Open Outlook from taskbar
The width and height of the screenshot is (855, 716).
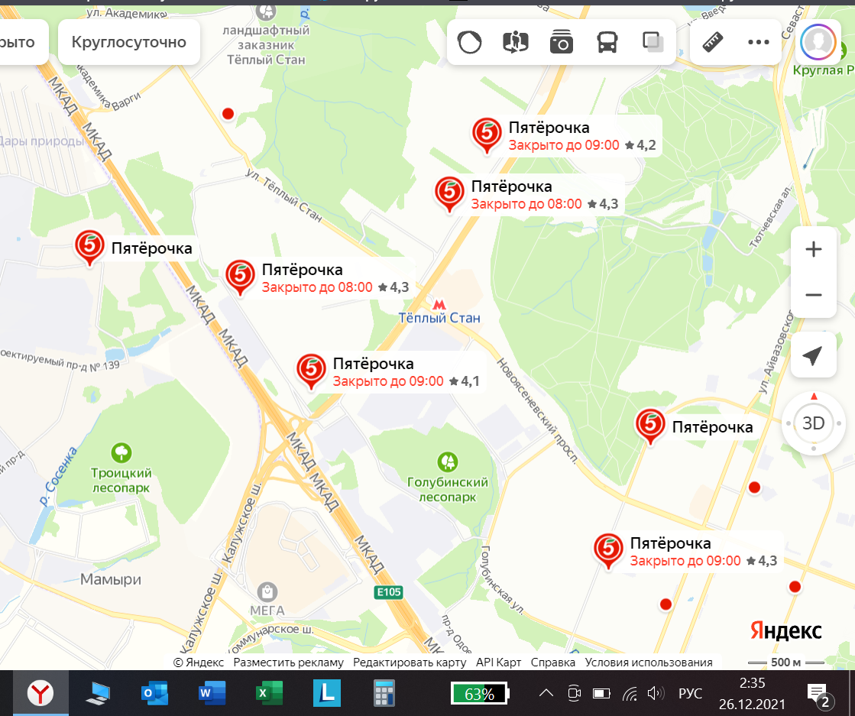[155, 694]
